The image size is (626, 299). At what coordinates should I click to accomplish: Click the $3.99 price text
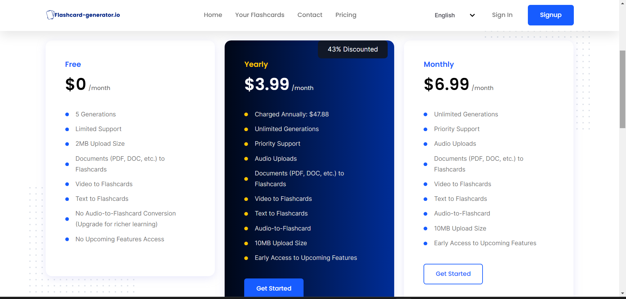267,84
